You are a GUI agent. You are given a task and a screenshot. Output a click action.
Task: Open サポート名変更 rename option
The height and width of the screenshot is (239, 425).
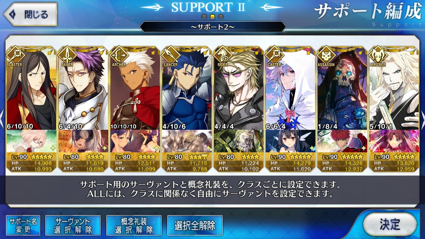[x=23, y=225]
